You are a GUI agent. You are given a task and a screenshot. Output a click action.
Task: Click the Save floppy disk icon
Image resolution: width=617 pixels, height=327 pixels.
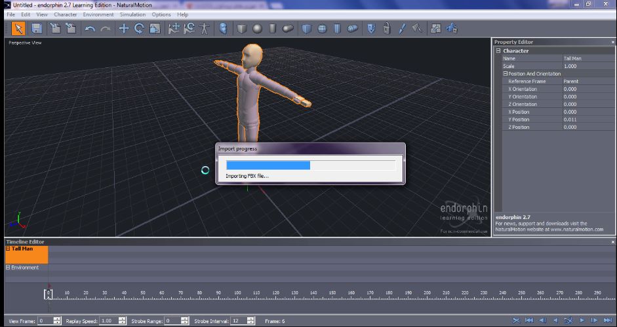tap(37, 29)
